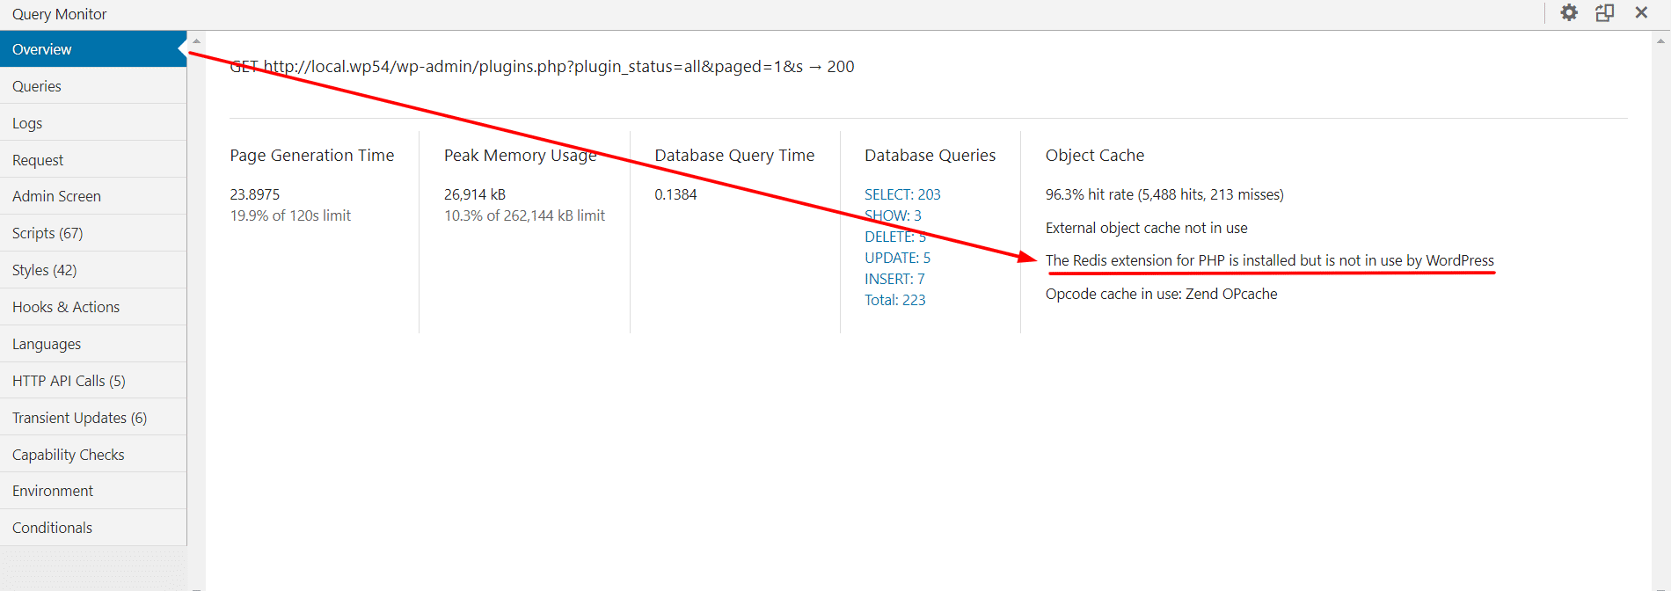Click the Page Generation Time heading
Image resolution: width=1671 pixels, height=591 pixels.
click(x=311, y=156)
